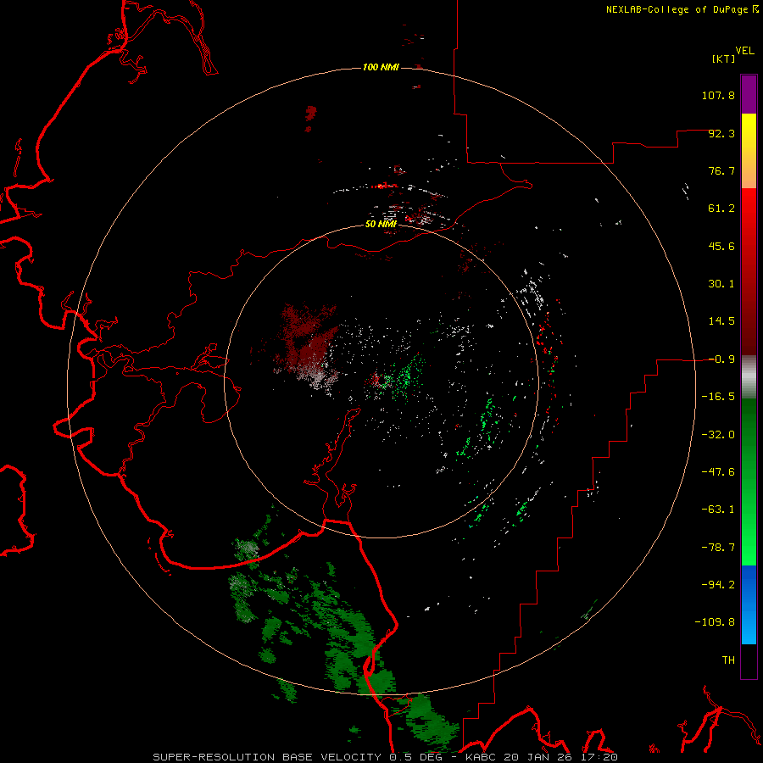This screenshot has height=763, width=763.
Task: Click the -47.6 legend value
Action: [x=718, y=472]
